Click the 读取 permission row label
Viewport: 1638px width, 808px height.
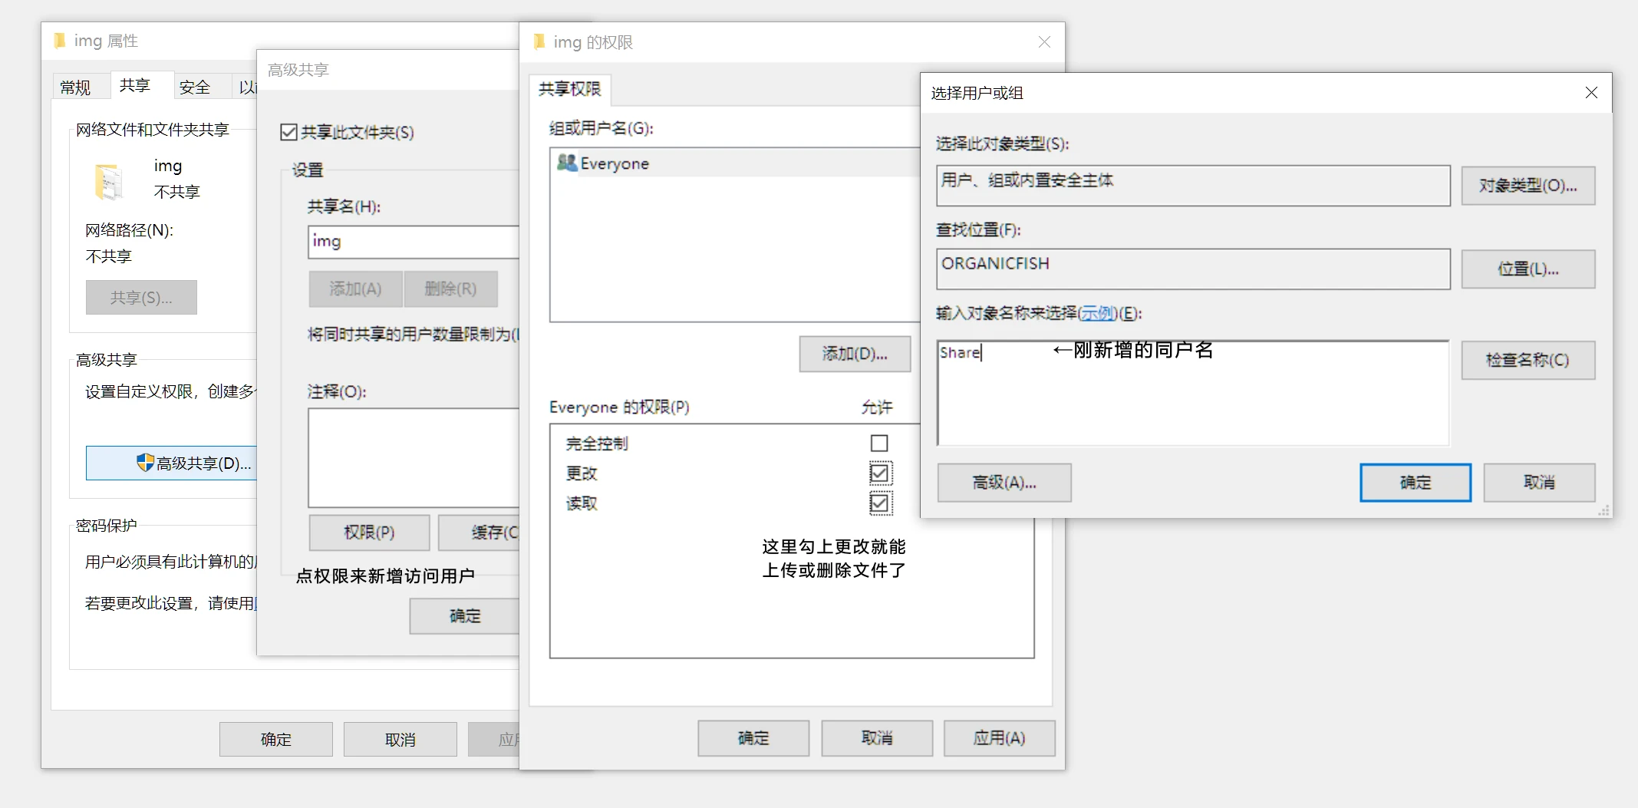(582, 503)
